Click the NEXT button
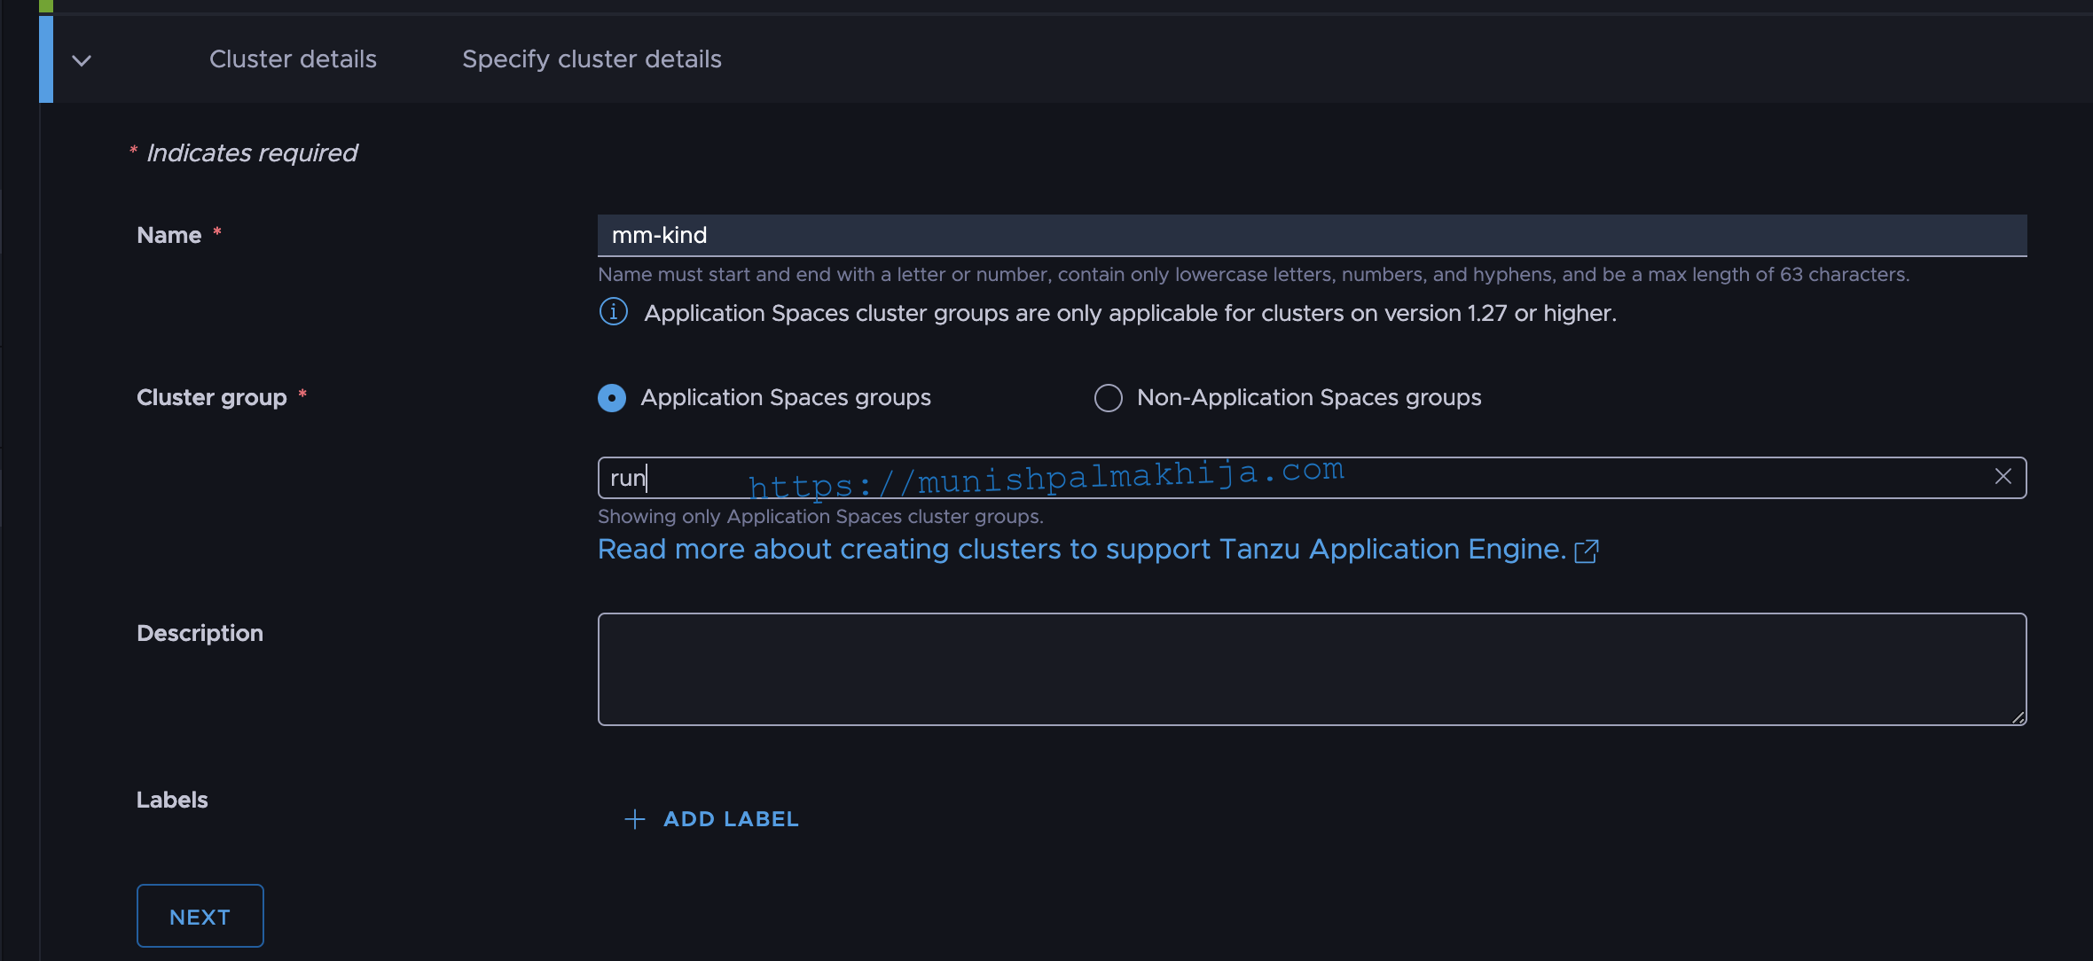Image resolution: width=2093 pixels, height=961 pixels. [200, 916]
